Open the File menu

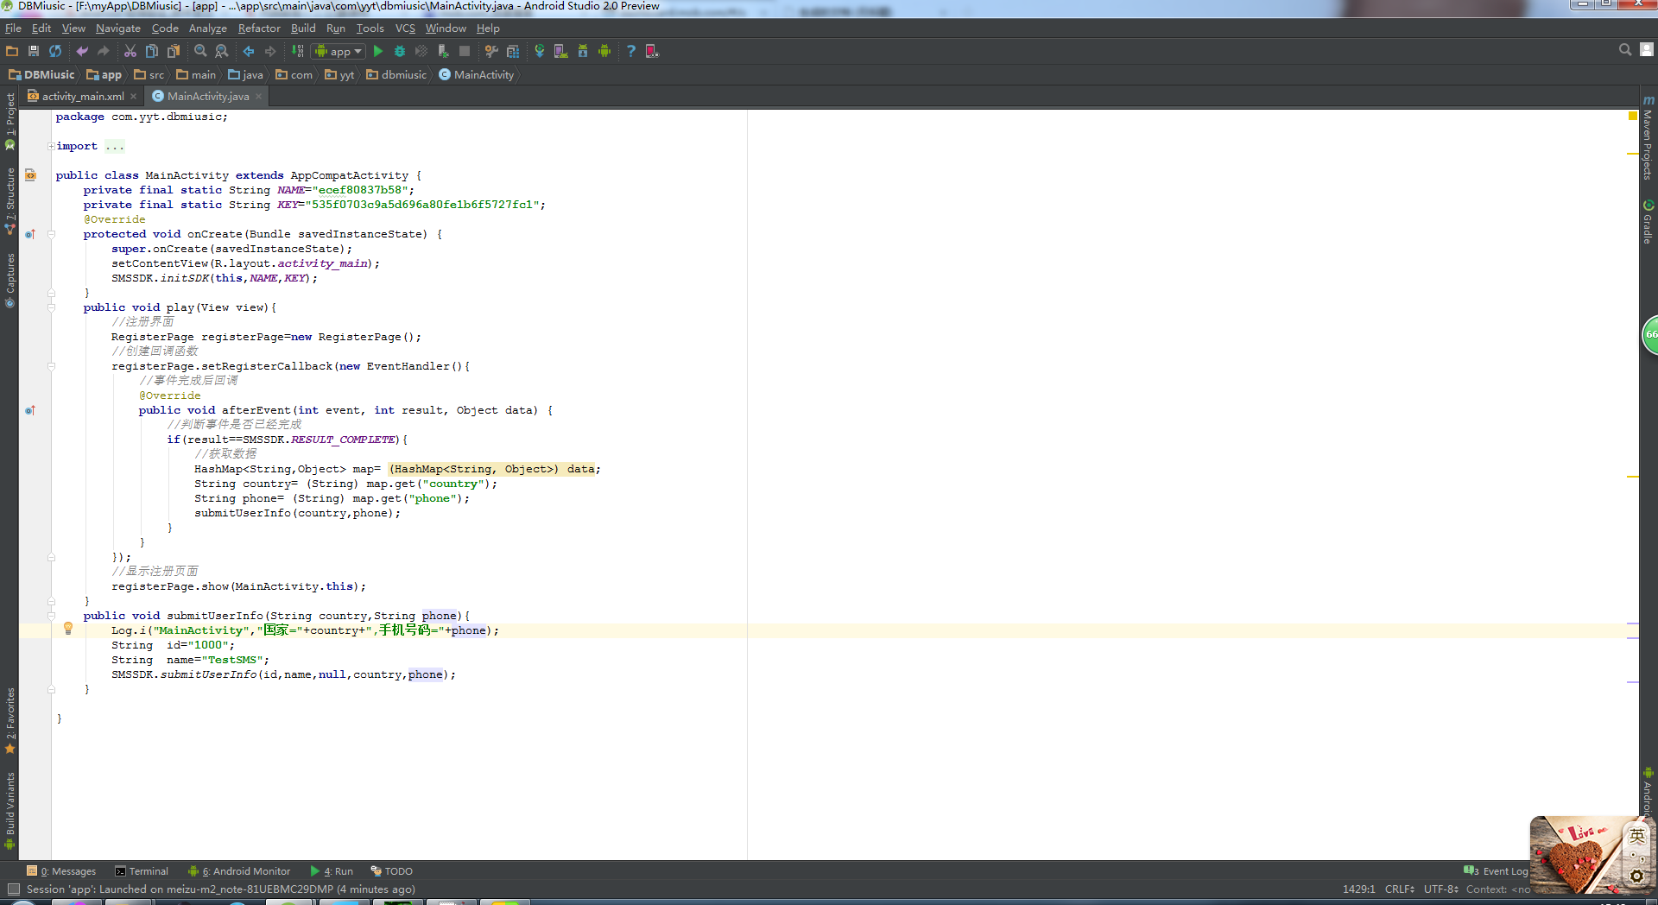[13, 28]
